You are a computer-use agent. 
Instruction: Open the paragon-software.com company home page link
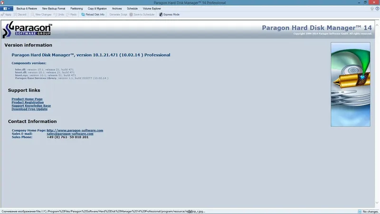[x=75, y=130]
